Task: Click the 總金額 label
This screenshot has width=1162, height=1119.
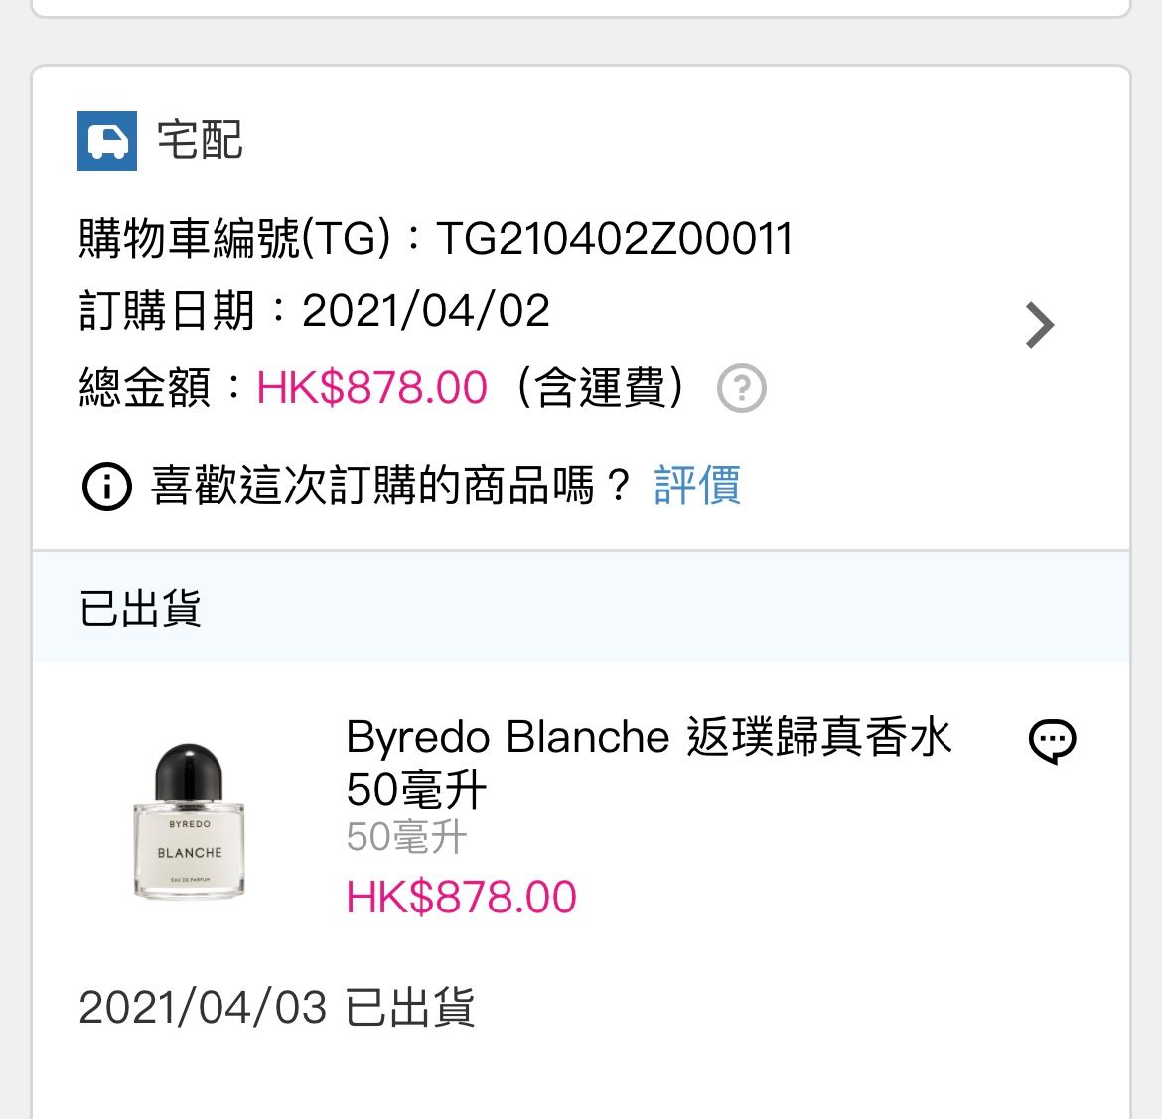Action: tap(145, 387)
